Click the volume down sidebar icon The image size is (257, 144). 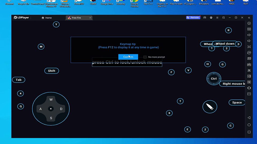click(x=249, y=41)
